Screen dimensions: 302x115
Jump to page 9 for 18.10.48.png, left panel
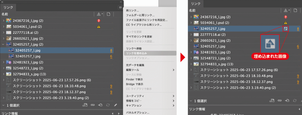click(111, 86)
